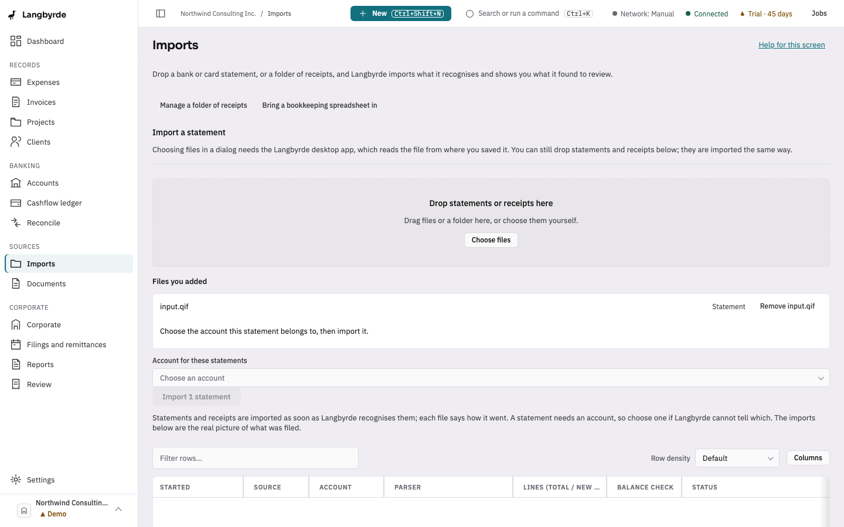
Task: Click the Import 1 statement button
Action: 196,396
